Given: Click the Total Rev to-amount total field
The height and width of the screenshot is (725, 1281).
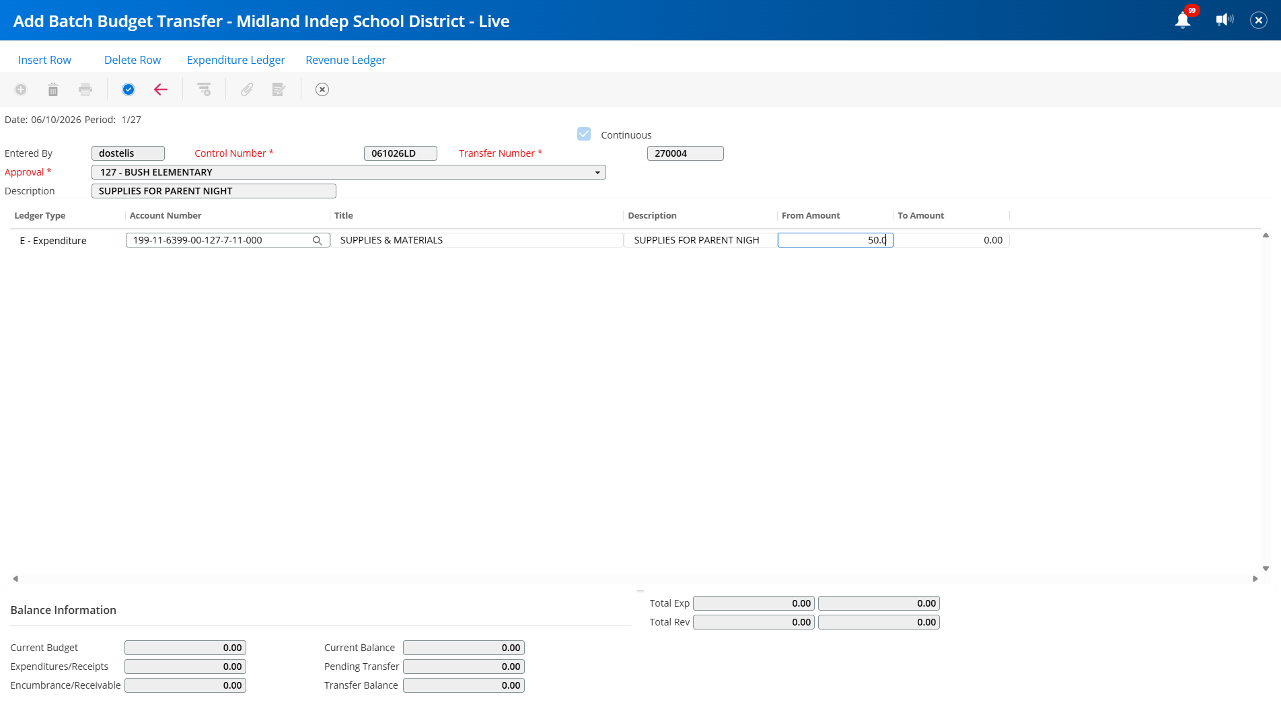Looking at the screenshot, I should click(879, 622).
